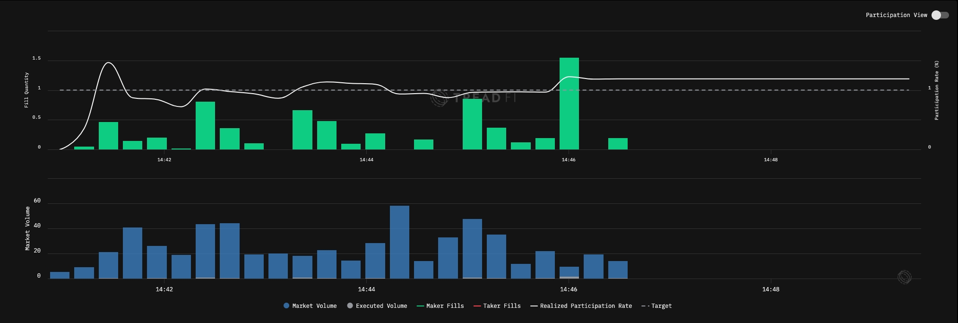Click 14:42 tick on market volume chart
The image size is (958, 323).
(164, 289)
